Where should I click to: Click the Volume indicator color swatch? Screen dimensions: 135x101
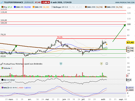coord(2,68)
